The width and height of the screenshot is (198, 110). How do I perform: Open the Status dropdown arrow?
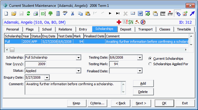tap(78, 71)
